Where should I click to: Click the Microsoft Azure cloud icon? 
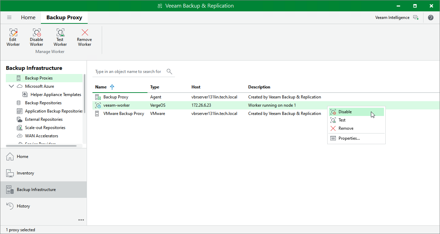[x=20, y=86]
